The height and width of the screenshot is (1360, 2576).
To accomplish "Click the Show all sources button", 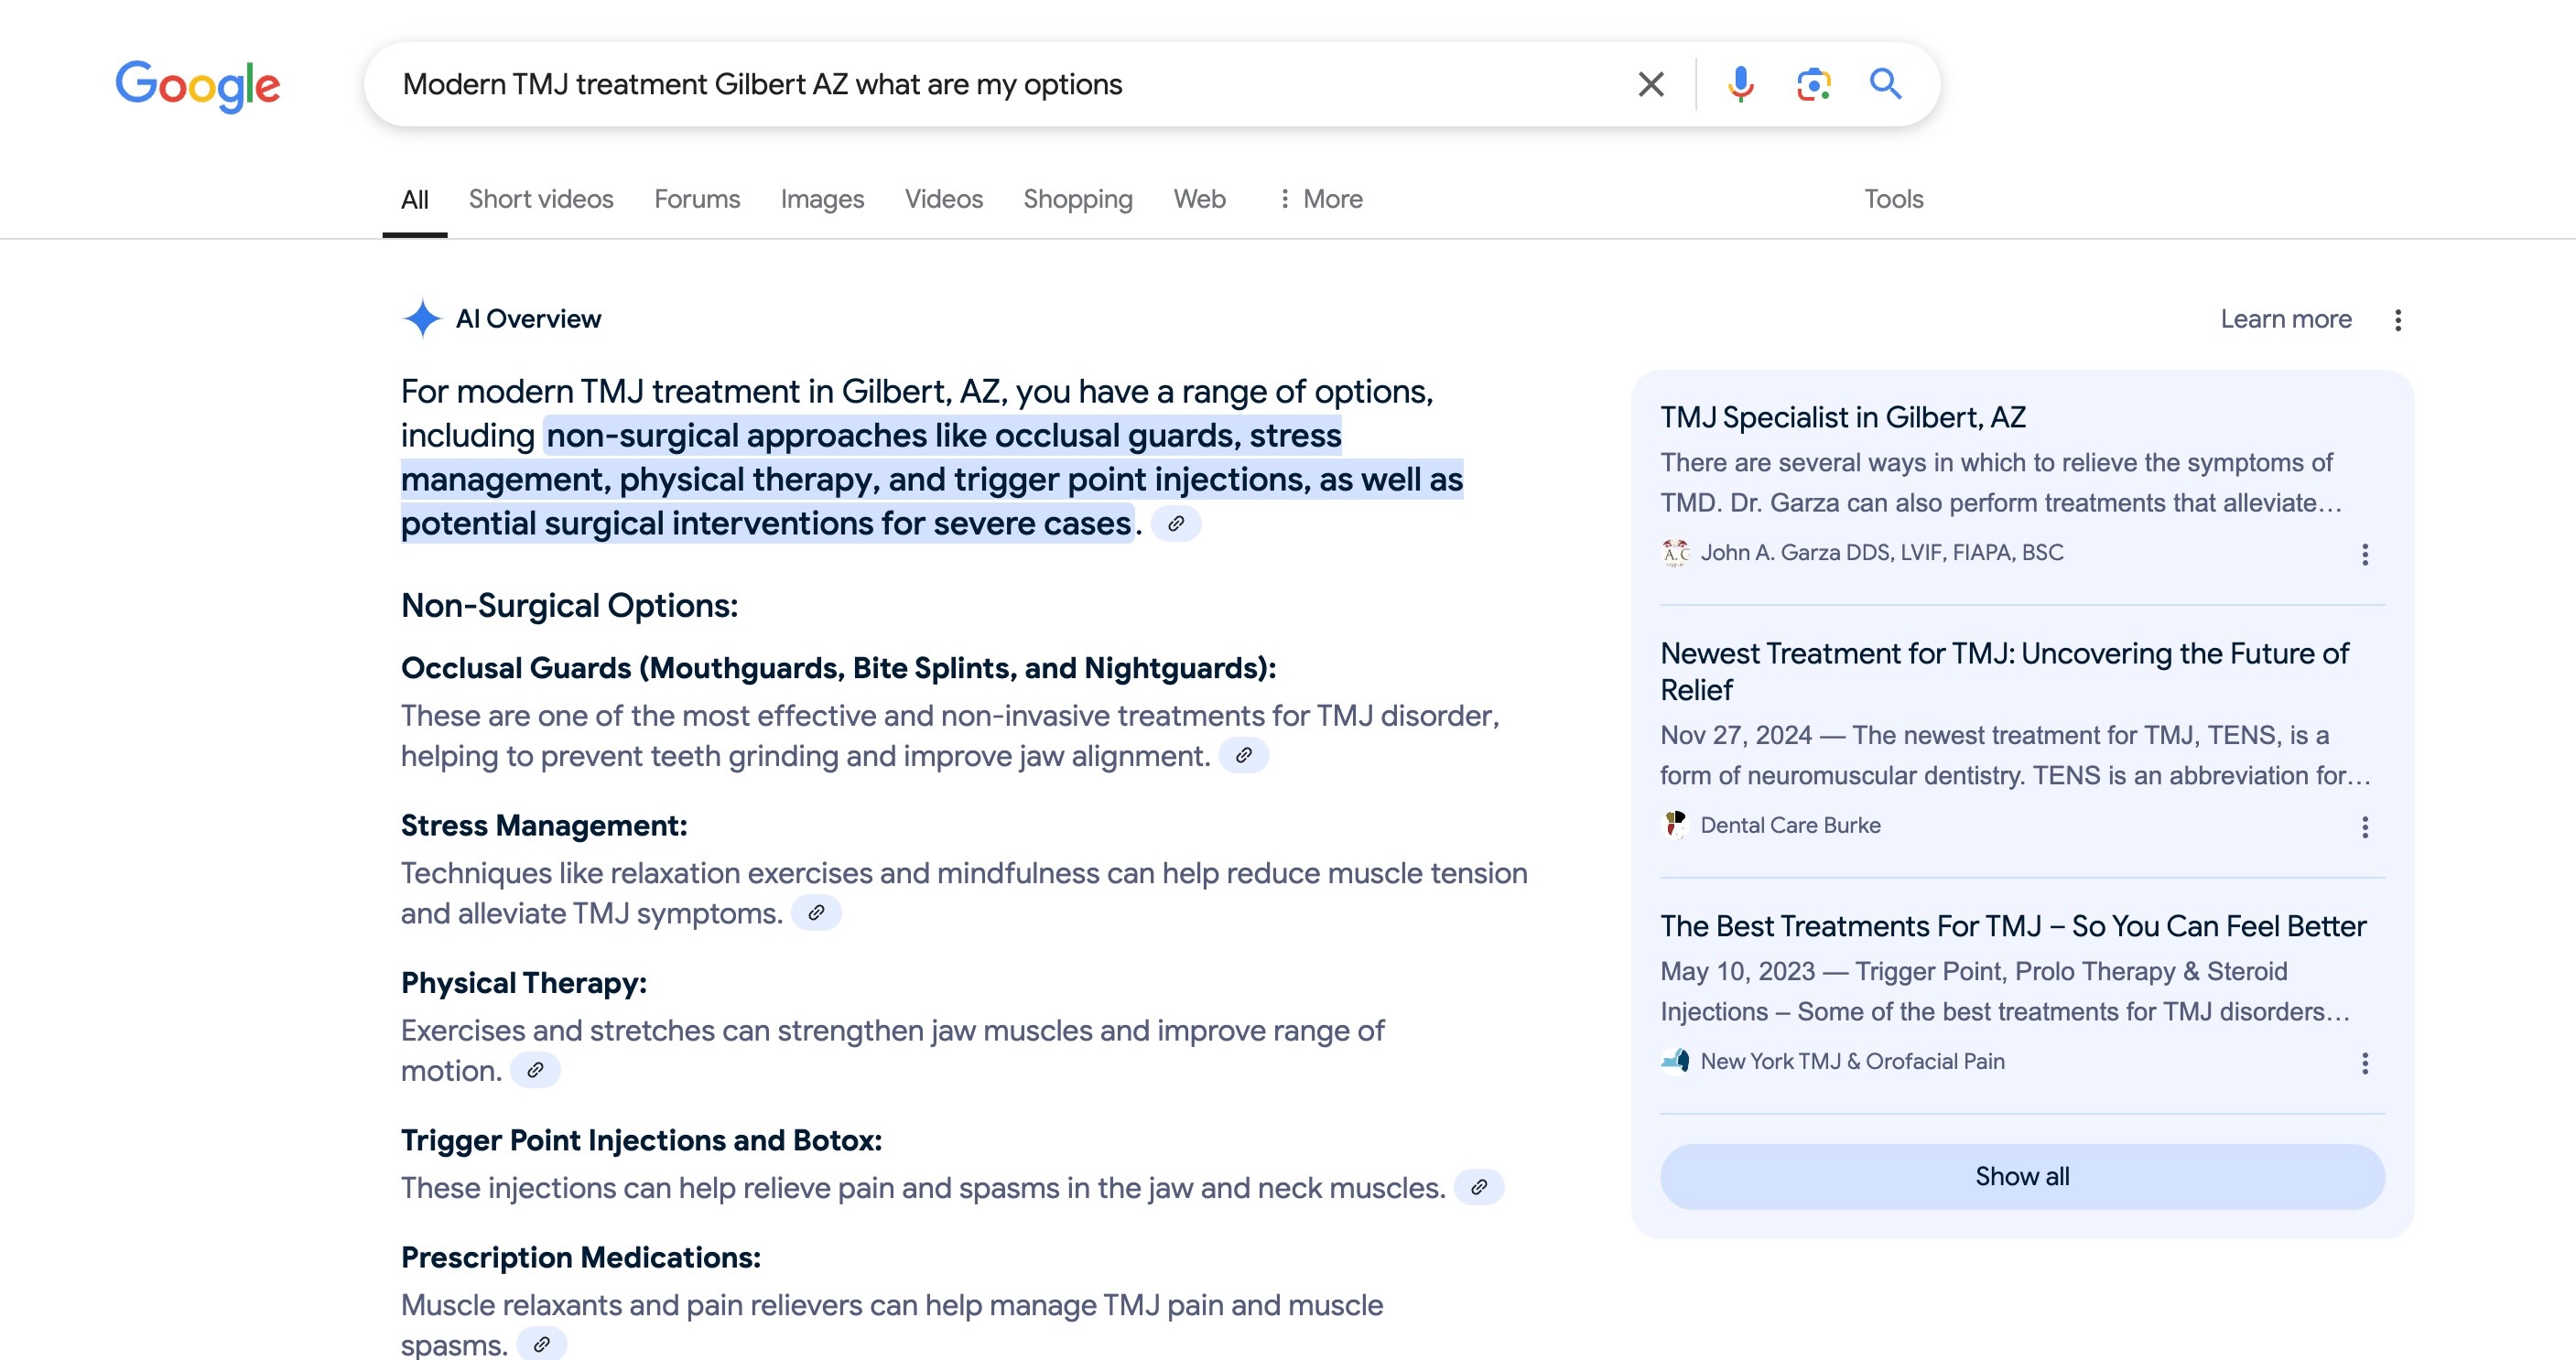I will pos(2022,1176).
